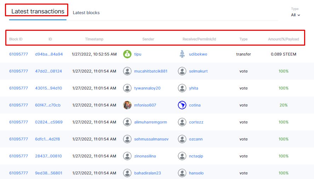Open block 61095777 in the mfoniso607 row
This screenshot has width=314, height=179.
pyautogui.click(x=18, y=105)
